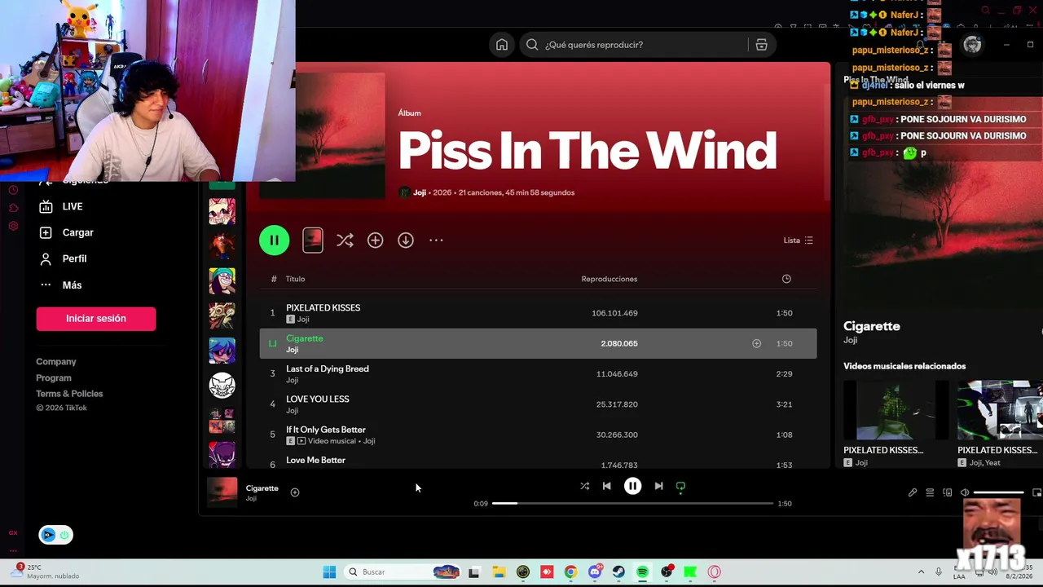Toggle shuffle in the bottom player
The width and height of the screenshot is (1043, 587).
pyautogui.click(x=584, y=486)
